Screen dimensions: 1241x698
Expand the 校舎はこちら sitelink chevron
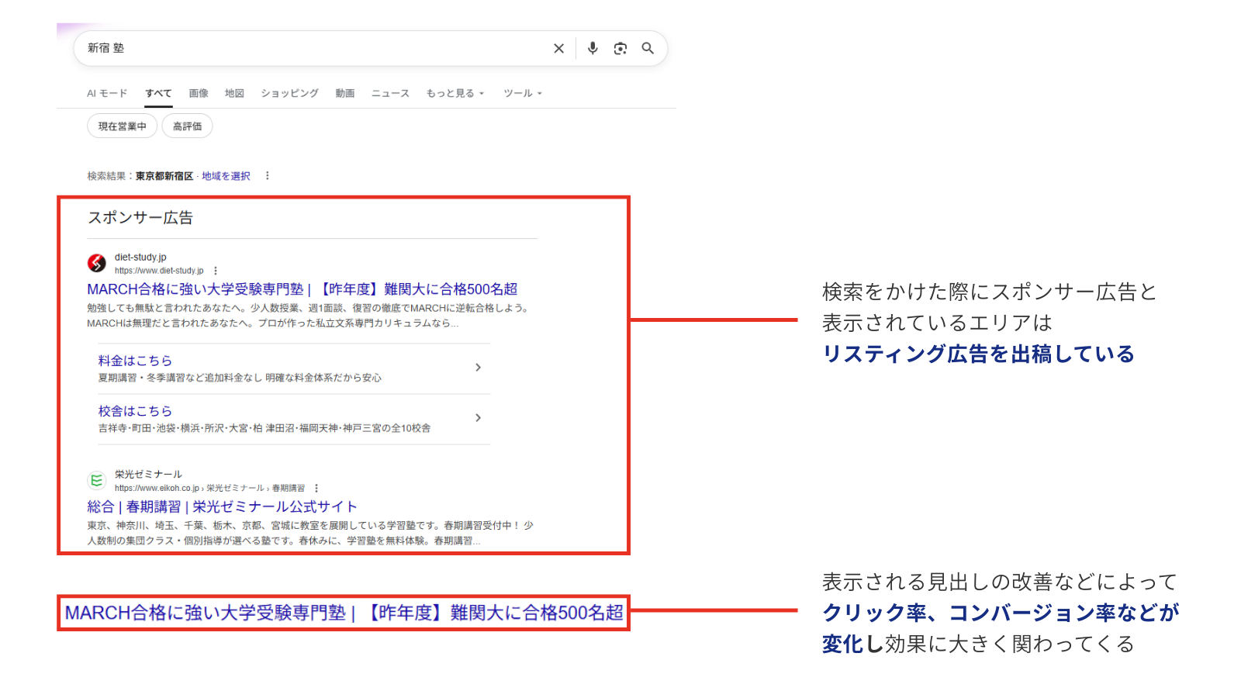(x=478, y=418)
